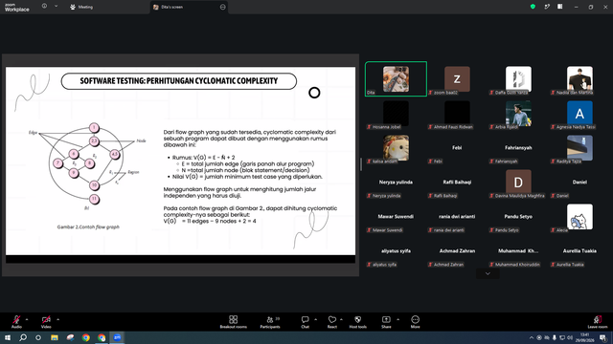The height and width of the screenshot is (344, 613).
Task: Click the pop-out window icon in the title bar
Action: coord(547,7)
